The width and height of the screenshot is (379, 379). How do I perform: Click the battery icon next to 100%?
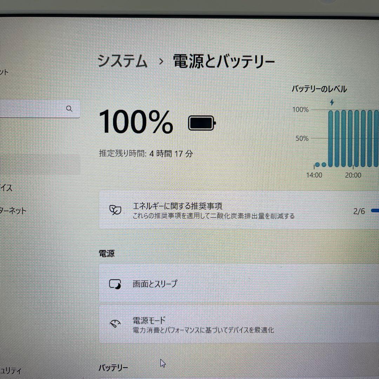(x=201, y=123)
